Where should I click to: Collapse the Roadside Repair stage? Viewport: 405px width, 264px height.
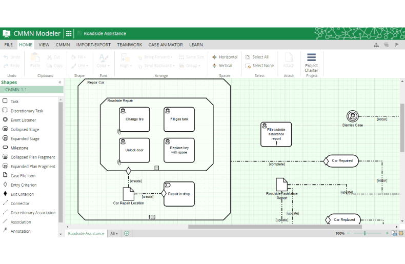coord(156,168)
